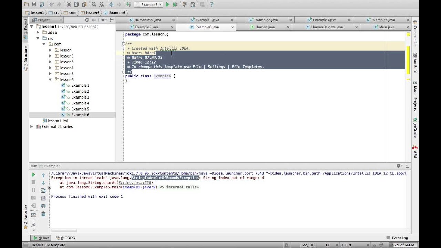Viewport: 441px width, 248px height.
Task: Click the Replace toolbar icon
Action: pyautogui.click(x=101, y=4)
